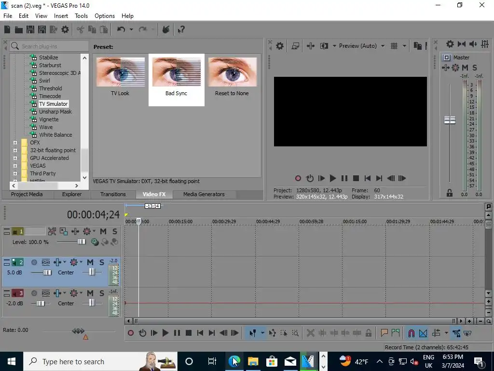
Task: Toggle Split Screen View in preview
Action: (324, 46)
